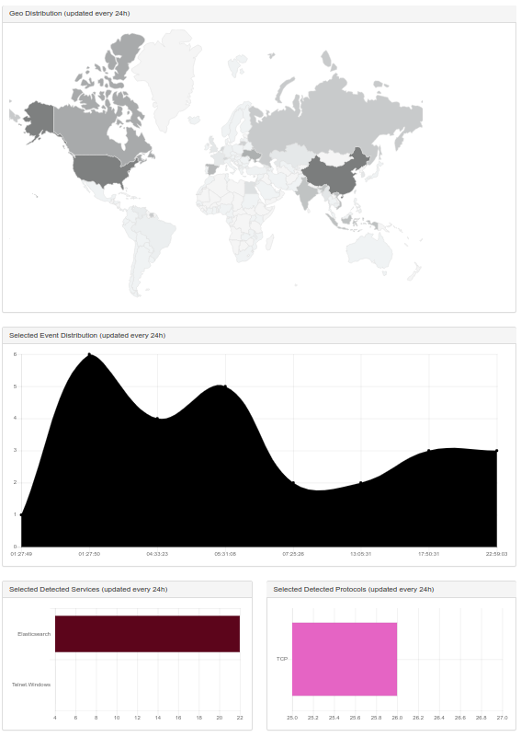Click the 22:59:03 x-axis label
Viewport: 521px width, 737px height.
[496, 554]
